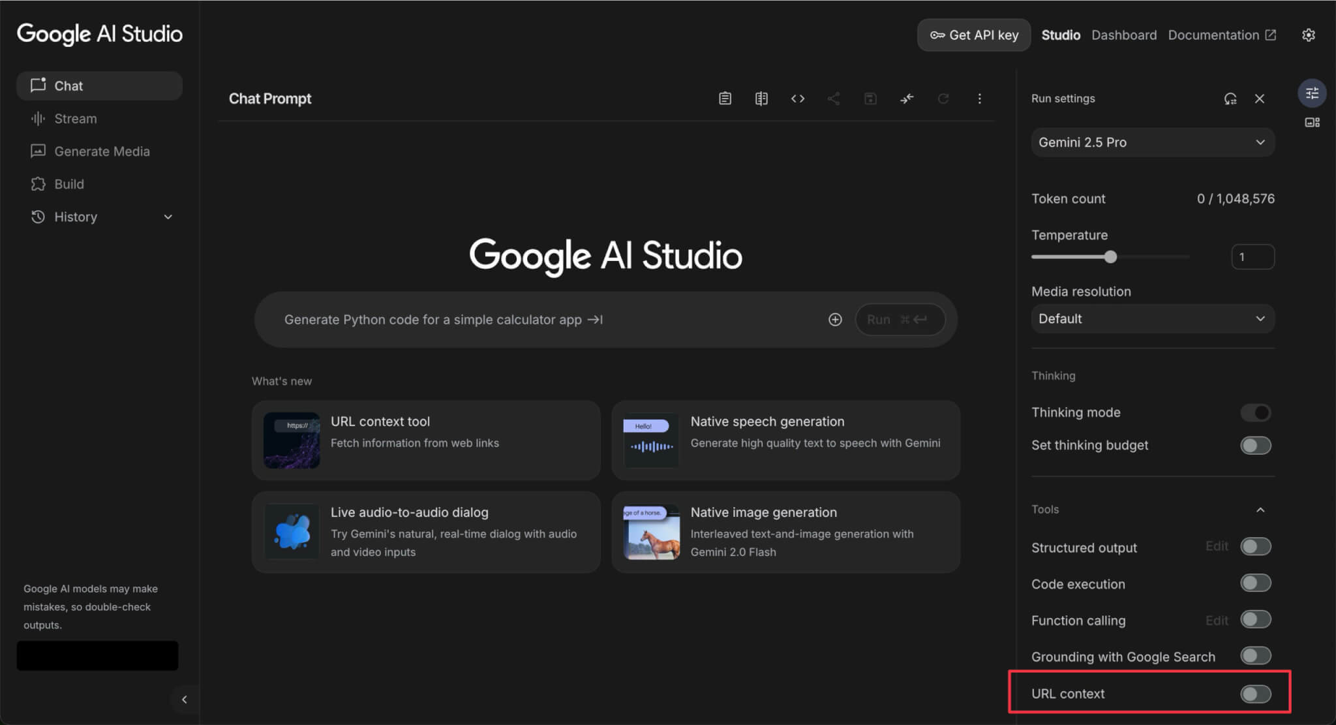The image size is (1336, 725).
Task: Open the settings gear icon
Action: pyautogui.click(x=1309, y=35)
